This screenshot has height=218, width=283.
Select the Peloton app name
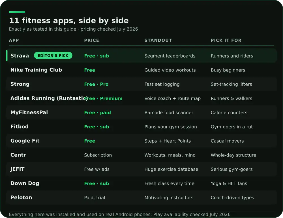pos(21,197)
